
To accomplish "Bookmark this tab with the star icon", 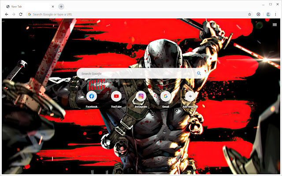I will (249, 15).
